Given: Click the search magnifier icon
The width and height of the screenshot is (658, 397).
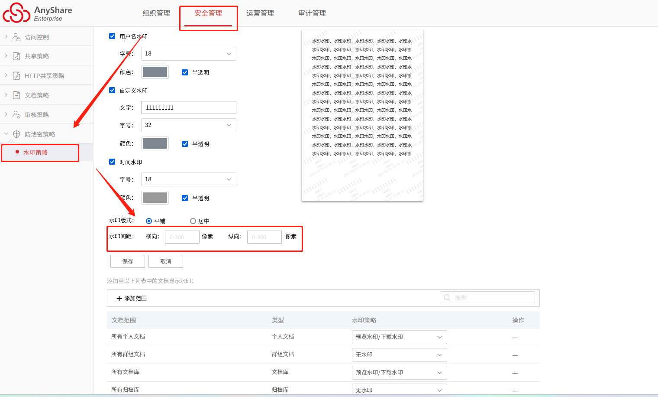Looking at the screenshot, I should pyautogui.click(x=447, y=298).
